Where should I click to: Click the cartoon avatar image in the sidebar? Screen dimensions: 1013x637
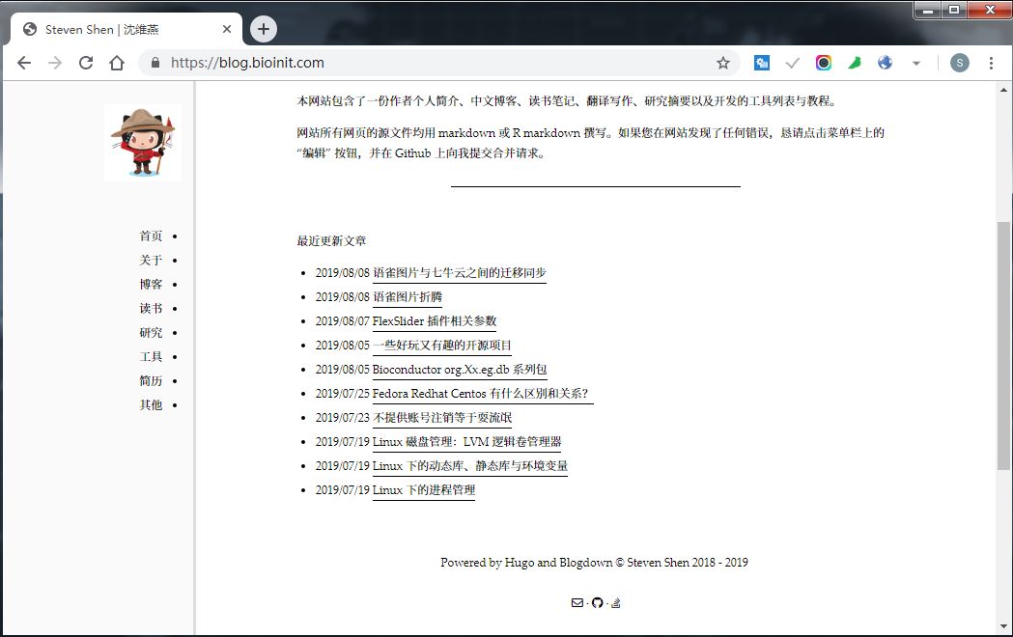point(142,142)
